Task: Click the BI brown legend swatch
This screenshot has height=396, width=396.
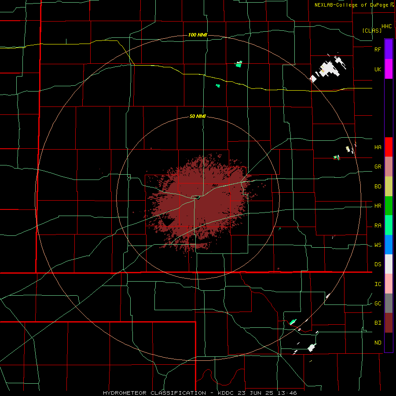Action: (389, 323)
